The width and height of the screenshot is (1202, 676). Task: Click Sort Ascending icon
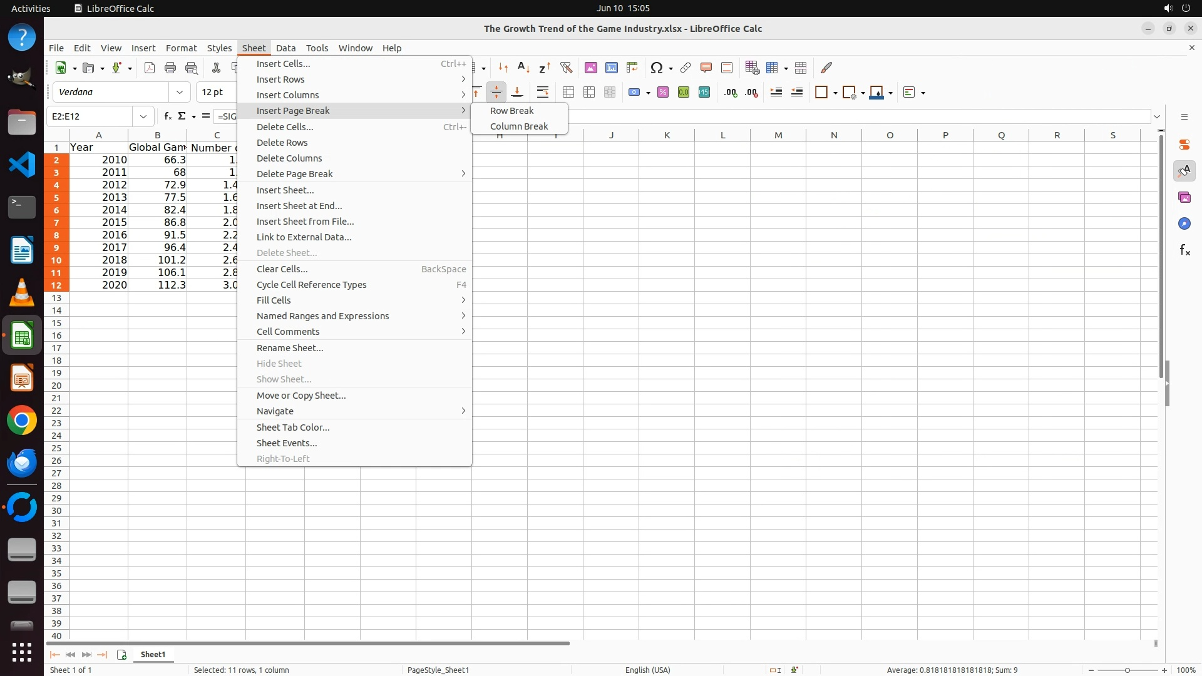[x=524, y=68]
